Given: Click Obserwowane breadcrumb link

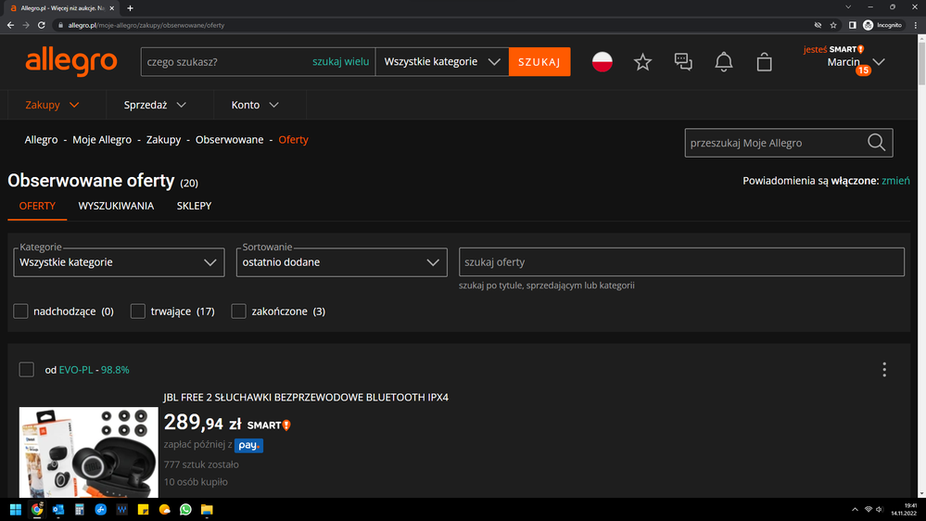Looking at the screenshot, I should click(x=229, y=140).
